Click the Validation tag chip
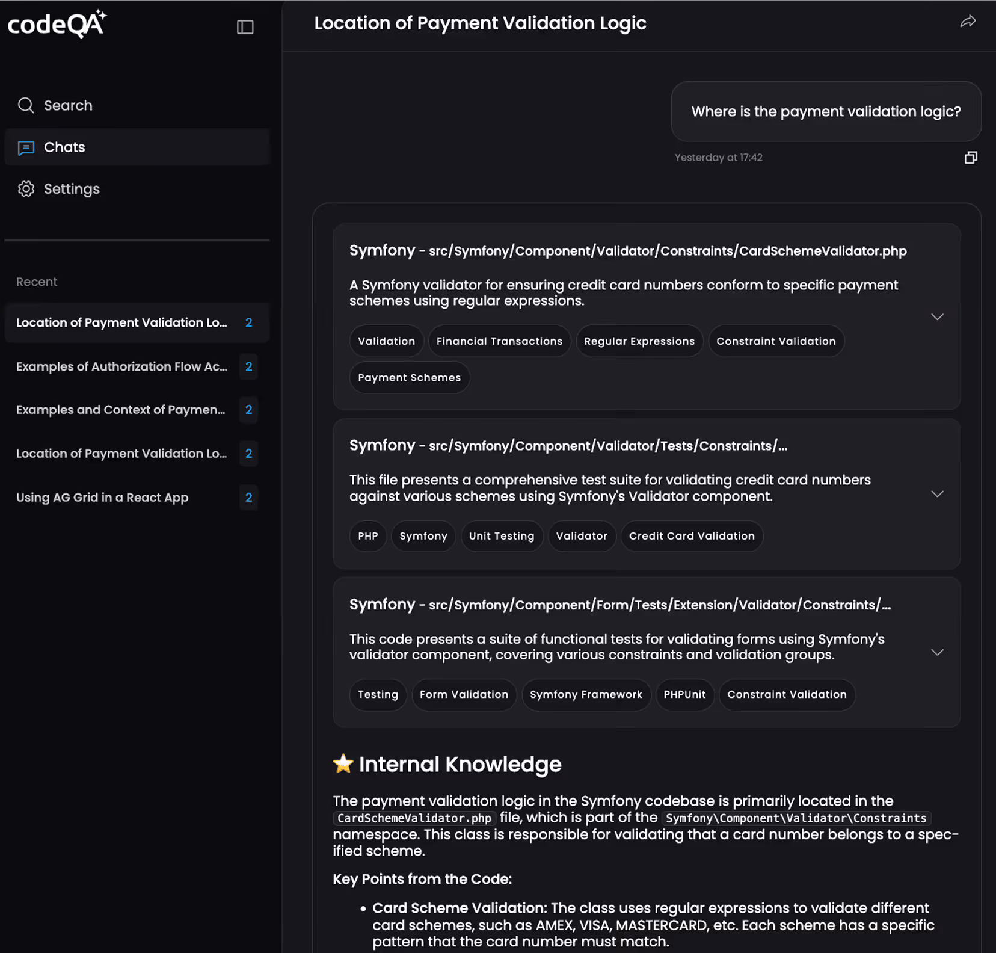Screen dimensions: 996x953 386,341
